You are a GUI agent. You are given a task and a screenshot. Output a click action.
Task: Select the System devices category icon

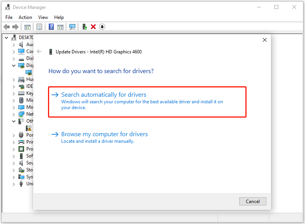click(x=21, y=177)
